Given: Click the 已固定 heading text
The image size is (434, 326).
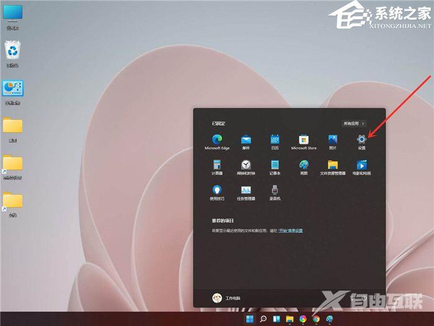Looking at the screenshot, I should 218,124.
